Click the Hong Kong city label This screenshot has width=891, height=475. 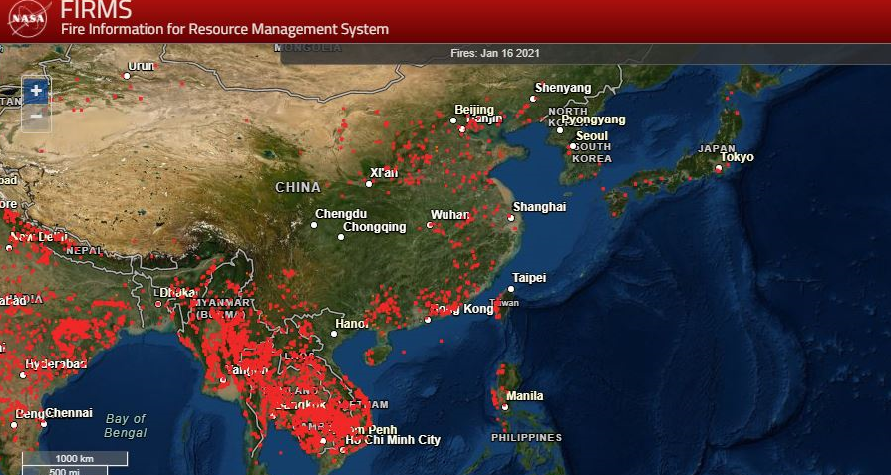(x=461, y=309)
